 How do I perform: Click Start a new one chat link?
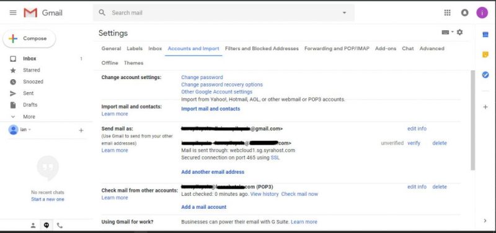point(48,199)
